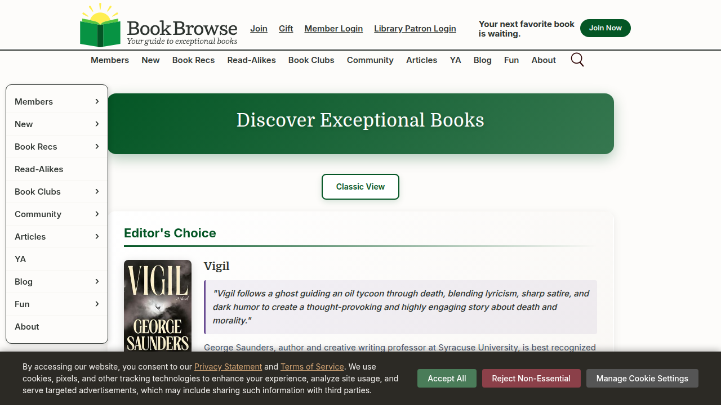Open Read-Alikes in the top navigation
Screen dimensions: 721x405
(251, 60)
